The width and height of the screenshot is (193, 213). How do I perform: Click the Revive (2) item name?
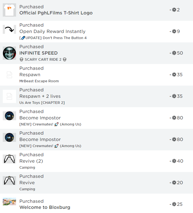coord(31,161)
